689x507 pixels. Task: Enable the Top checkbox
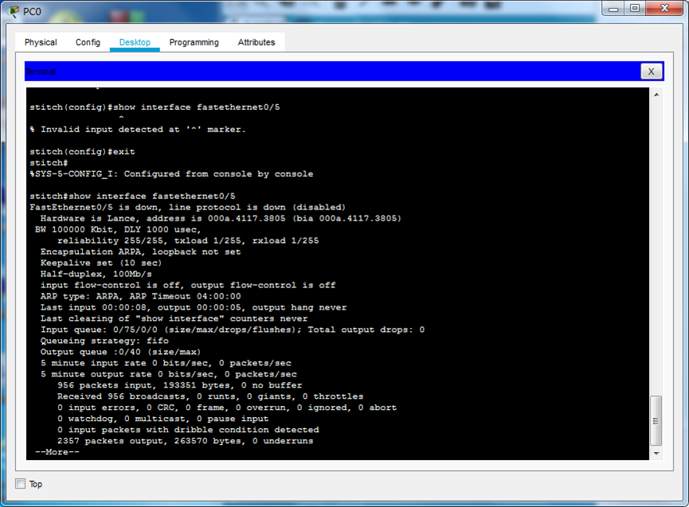tap(20, 483)
